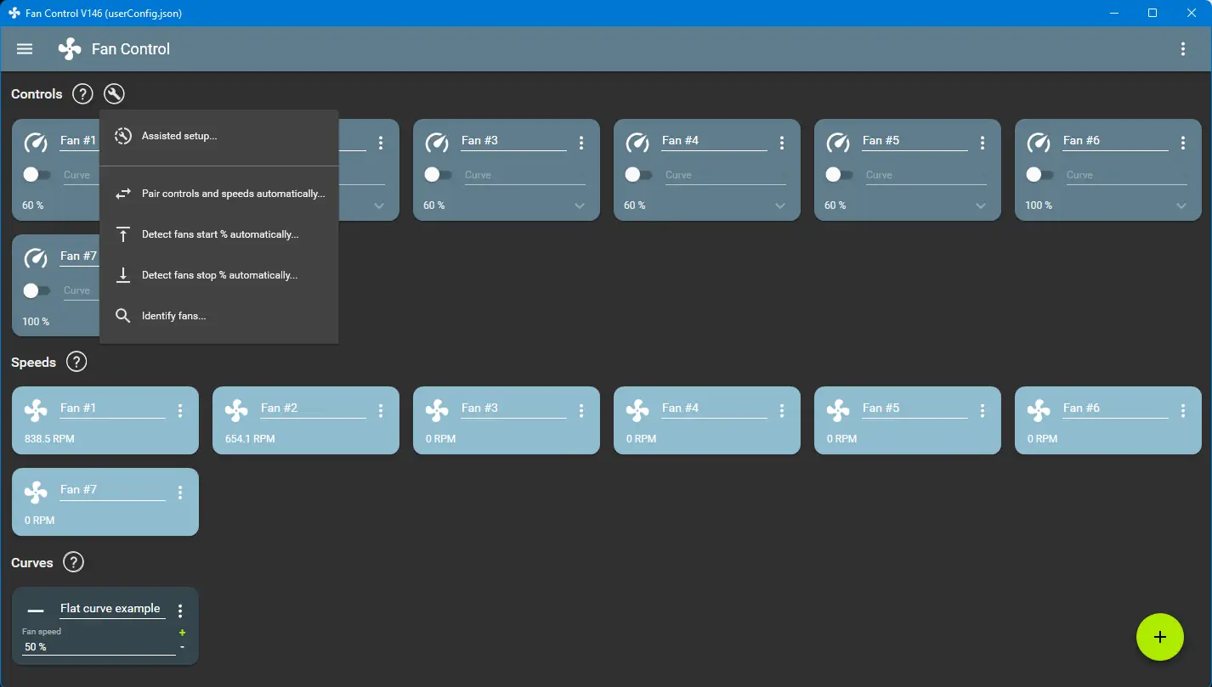The height and width of the screenshot is (687, 1212).
Task: Select Detect fans start % automatically...
Action: [x=219, y=234]
